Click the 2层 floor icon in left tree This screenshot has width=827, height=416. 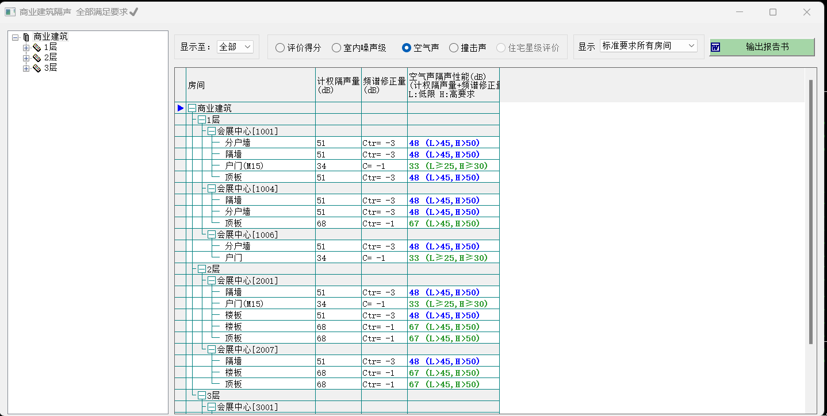(37, 58)
